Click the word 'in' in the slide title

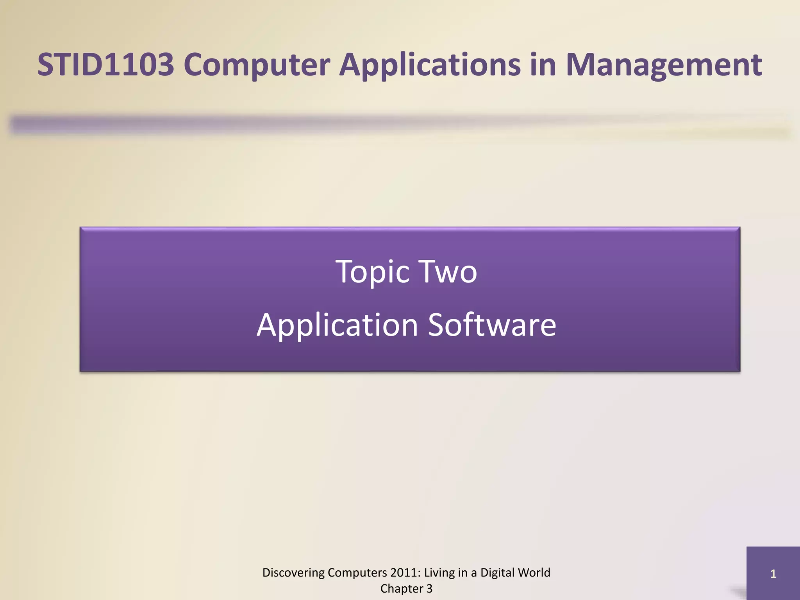(x=543, y=64)
